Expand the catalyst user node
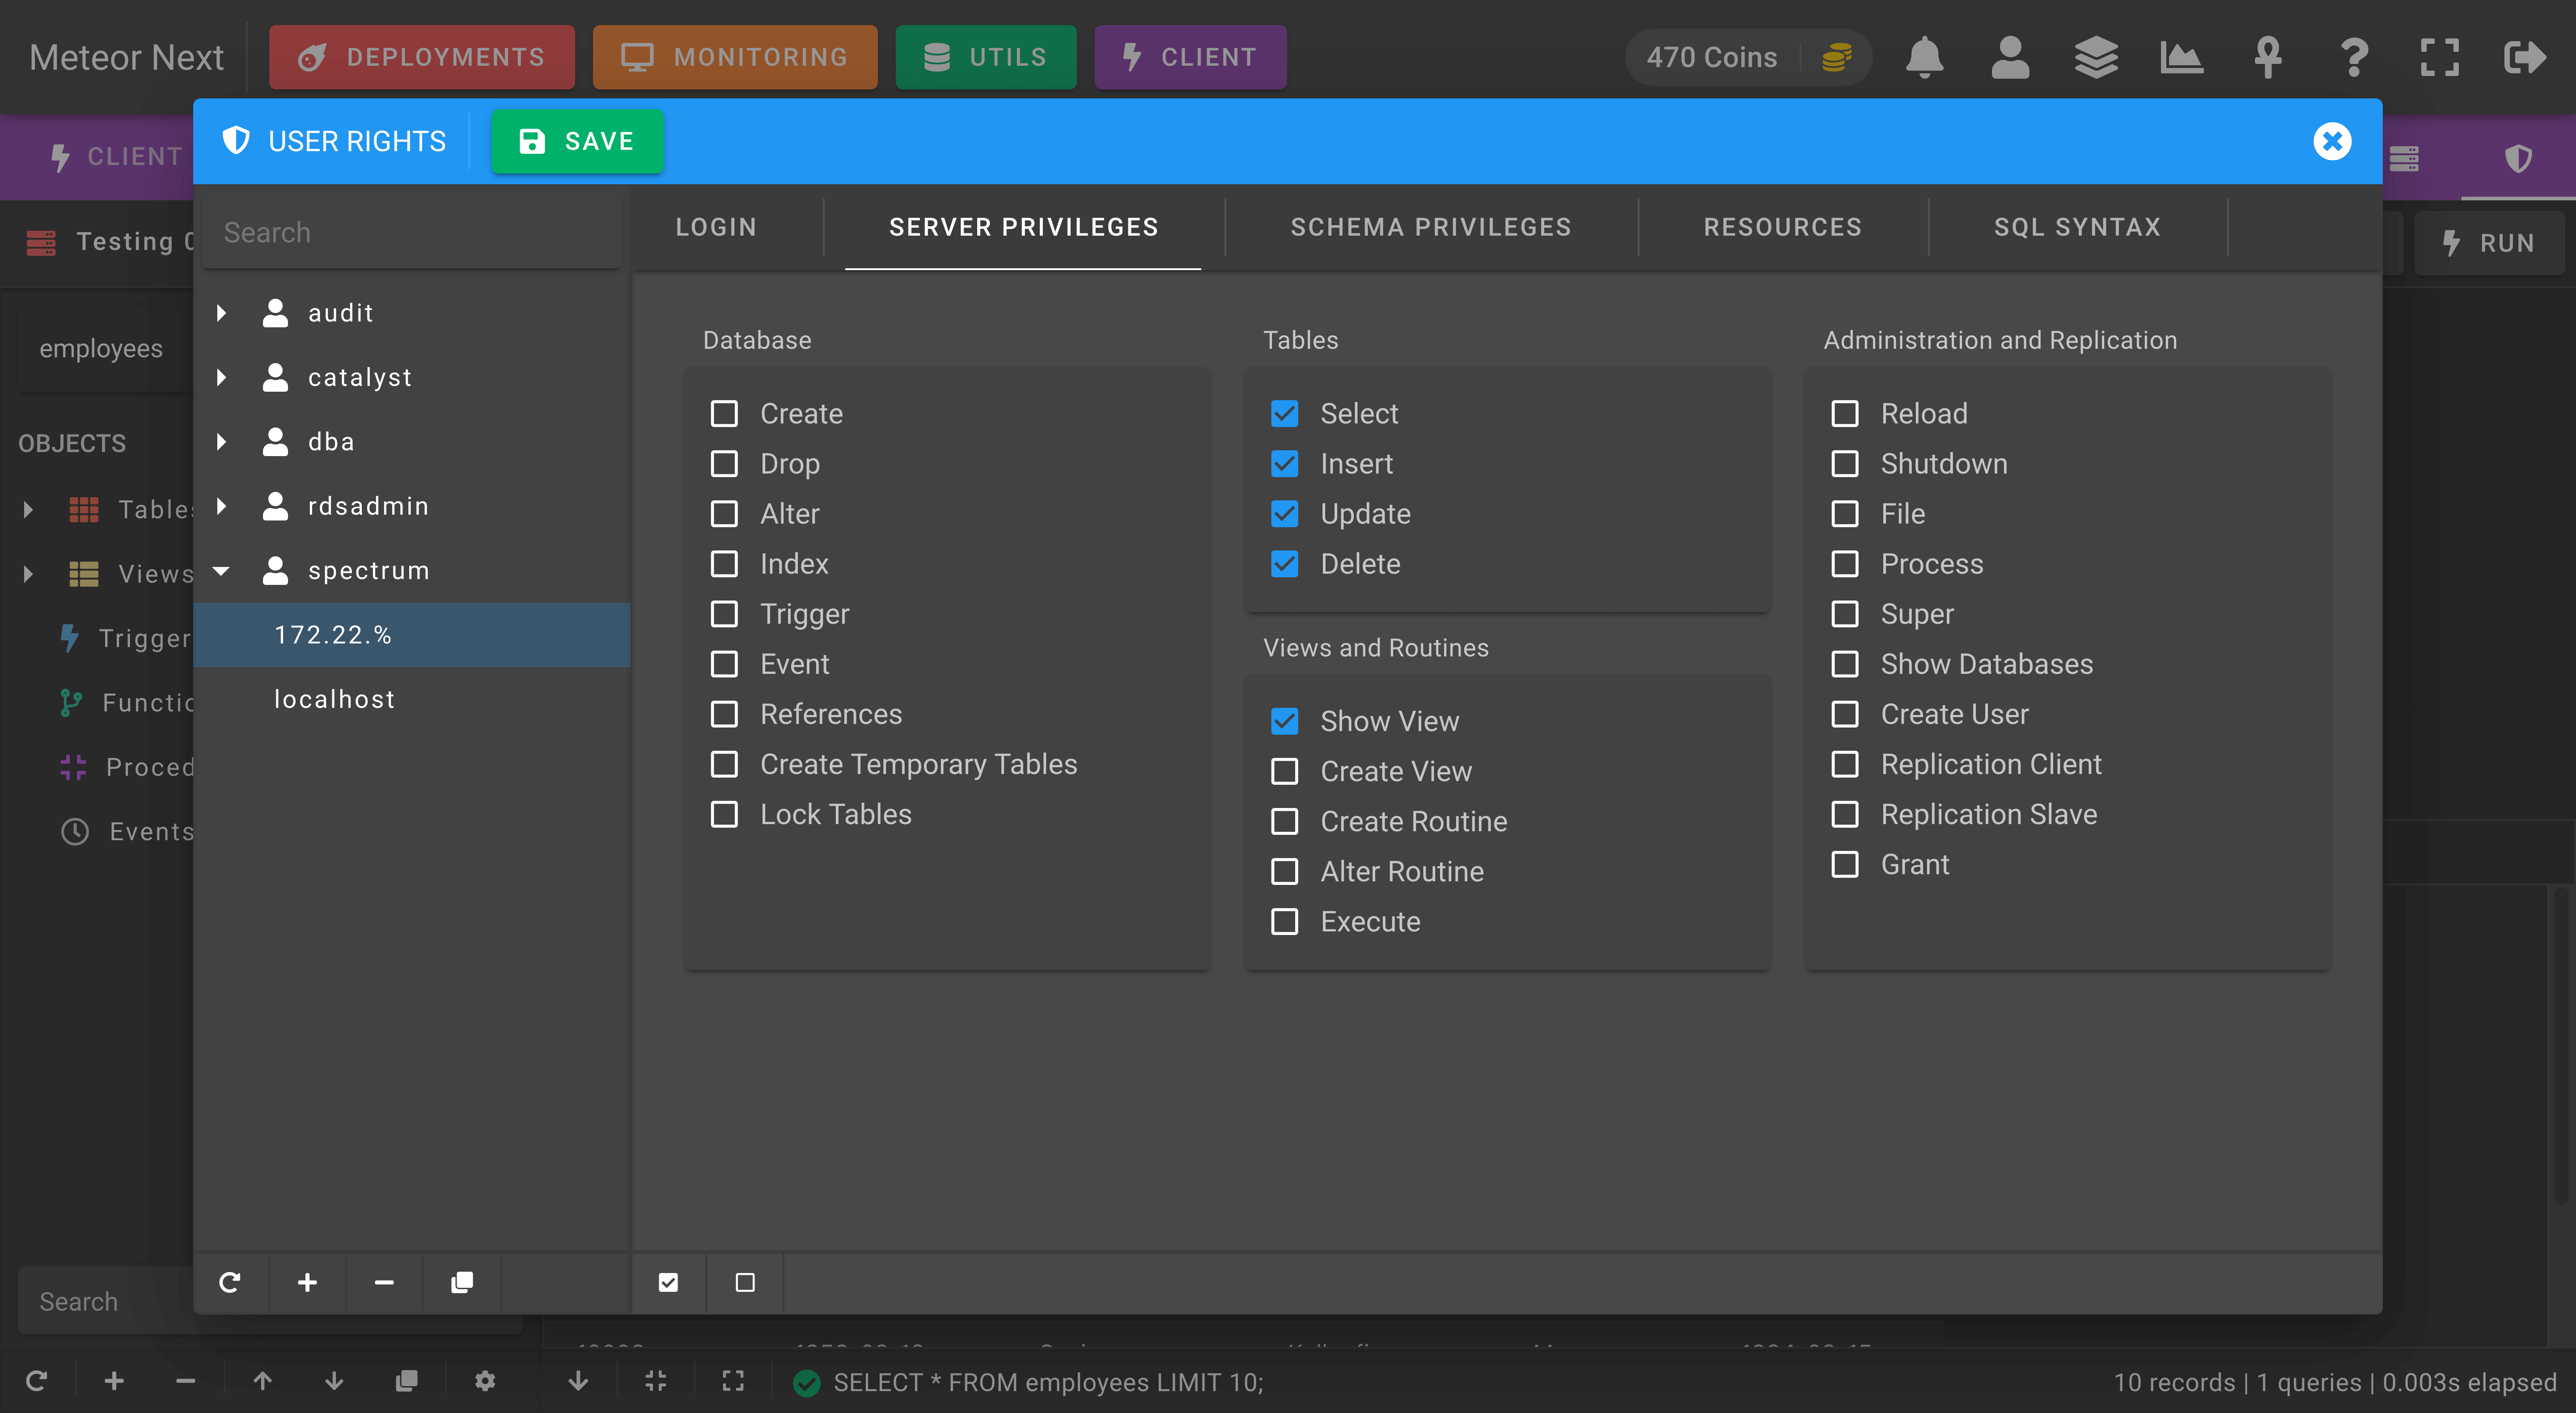Viewport: 2576px width, 1413px height. pyautogui.click(x=222, y=377)
